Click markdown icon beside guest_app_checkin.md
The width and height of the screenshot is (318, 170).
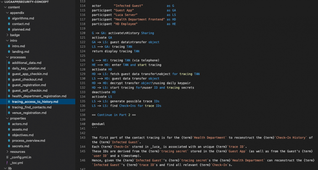pos(9,74)
